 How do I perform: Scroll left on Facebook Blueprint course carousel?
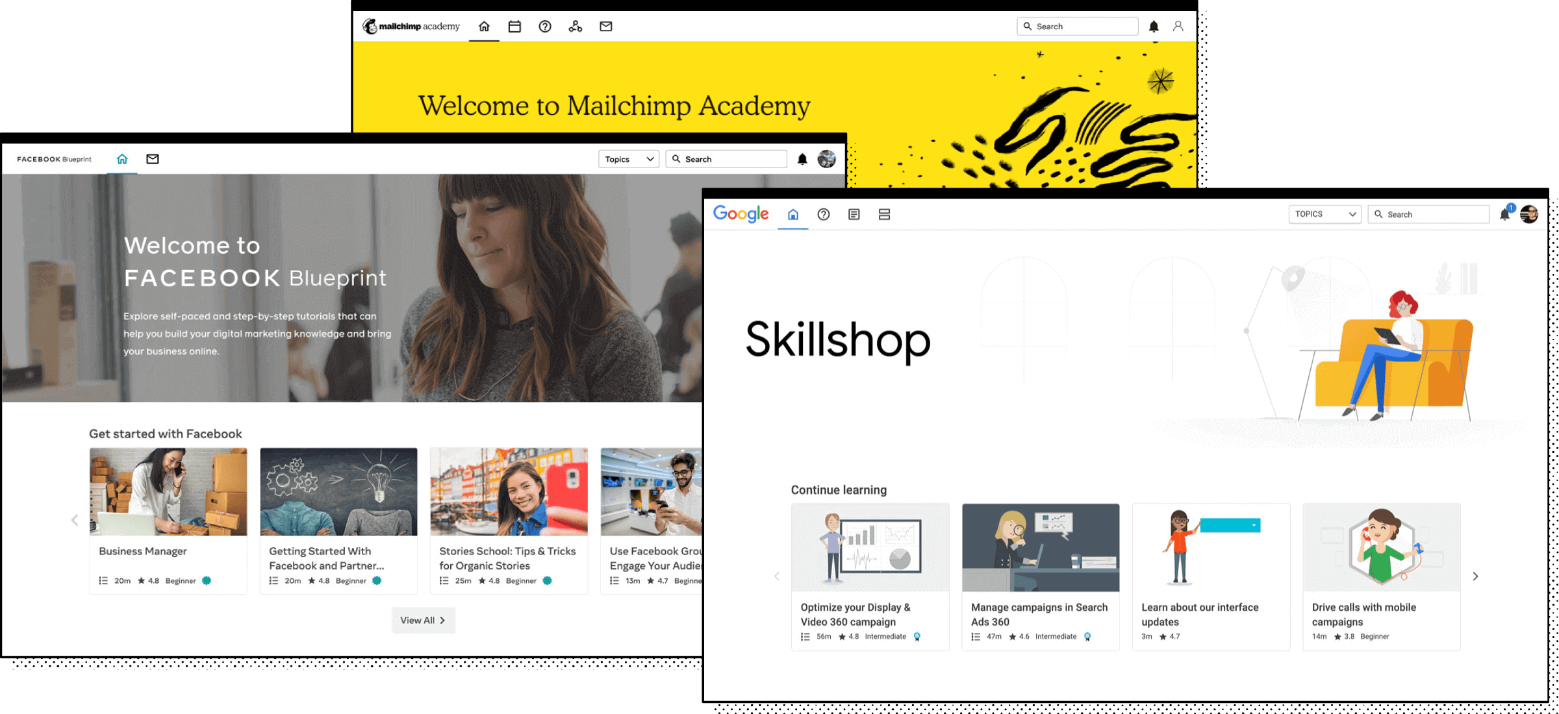(75, 519)
